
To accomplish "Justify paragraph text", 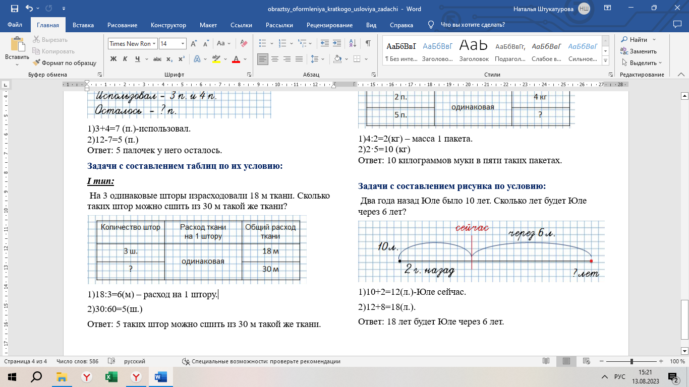I will tap(299, 59).
